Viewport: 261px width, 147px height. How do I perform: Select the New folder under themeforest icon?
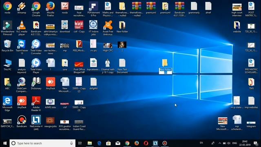(122, 27)
